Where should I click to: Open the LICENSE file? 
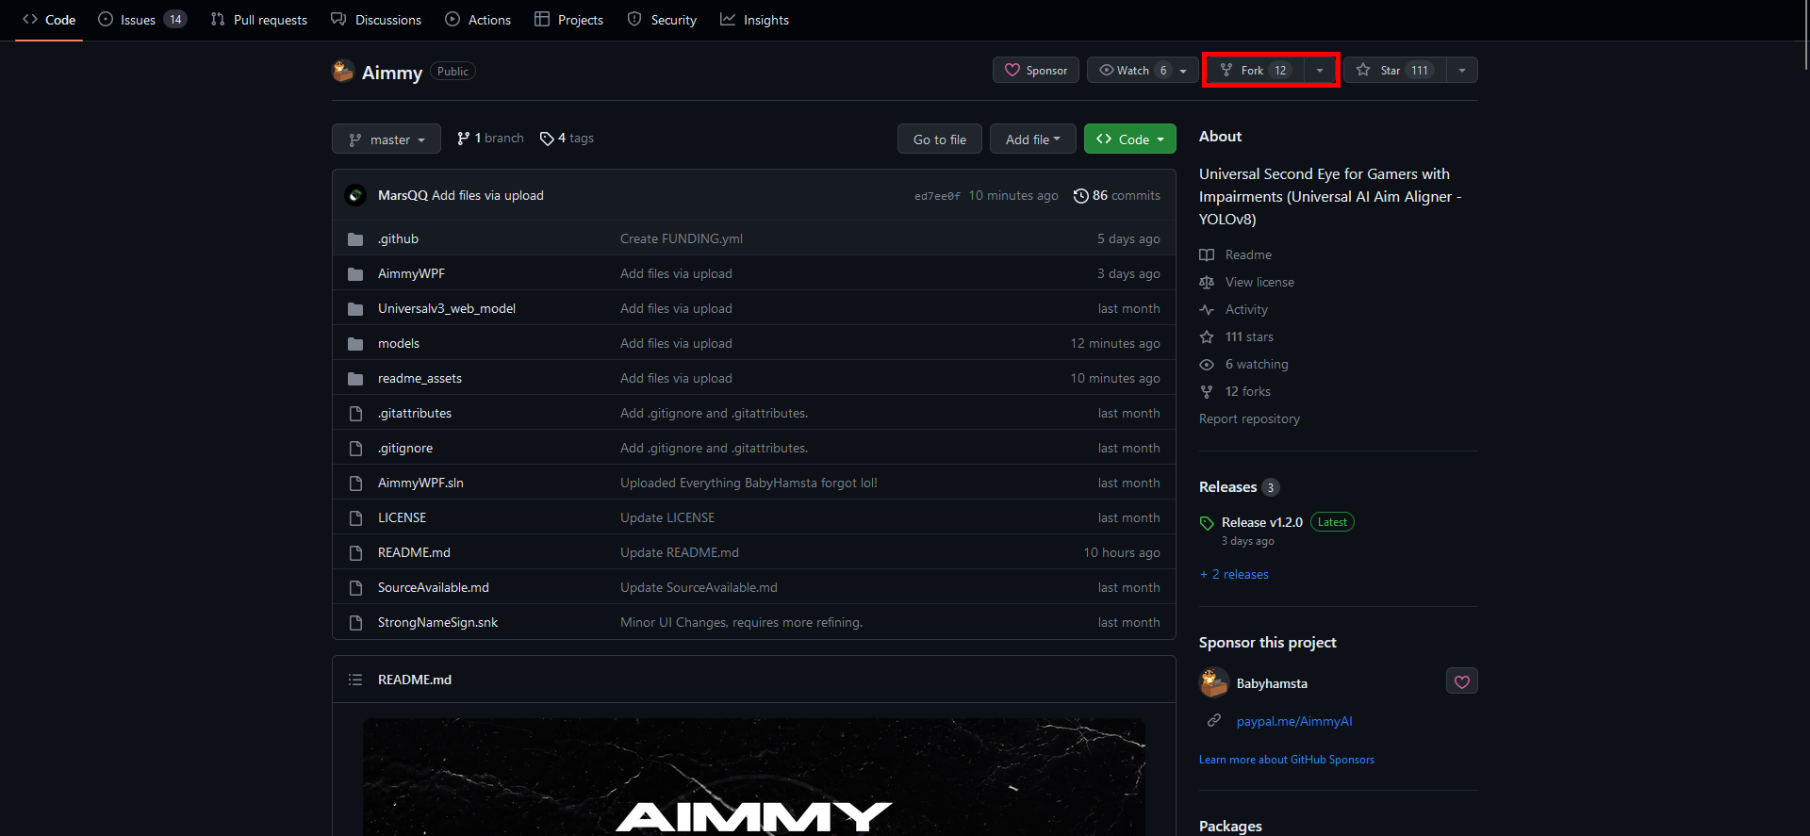402,517
